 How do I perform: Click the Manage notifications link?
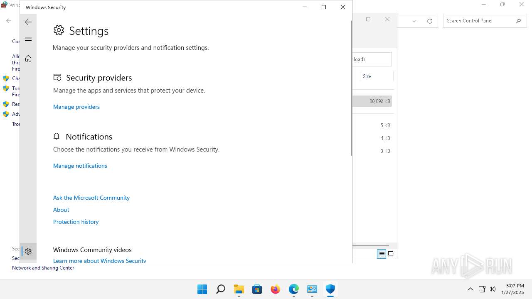pyautogui.click(x=80, y=166)
